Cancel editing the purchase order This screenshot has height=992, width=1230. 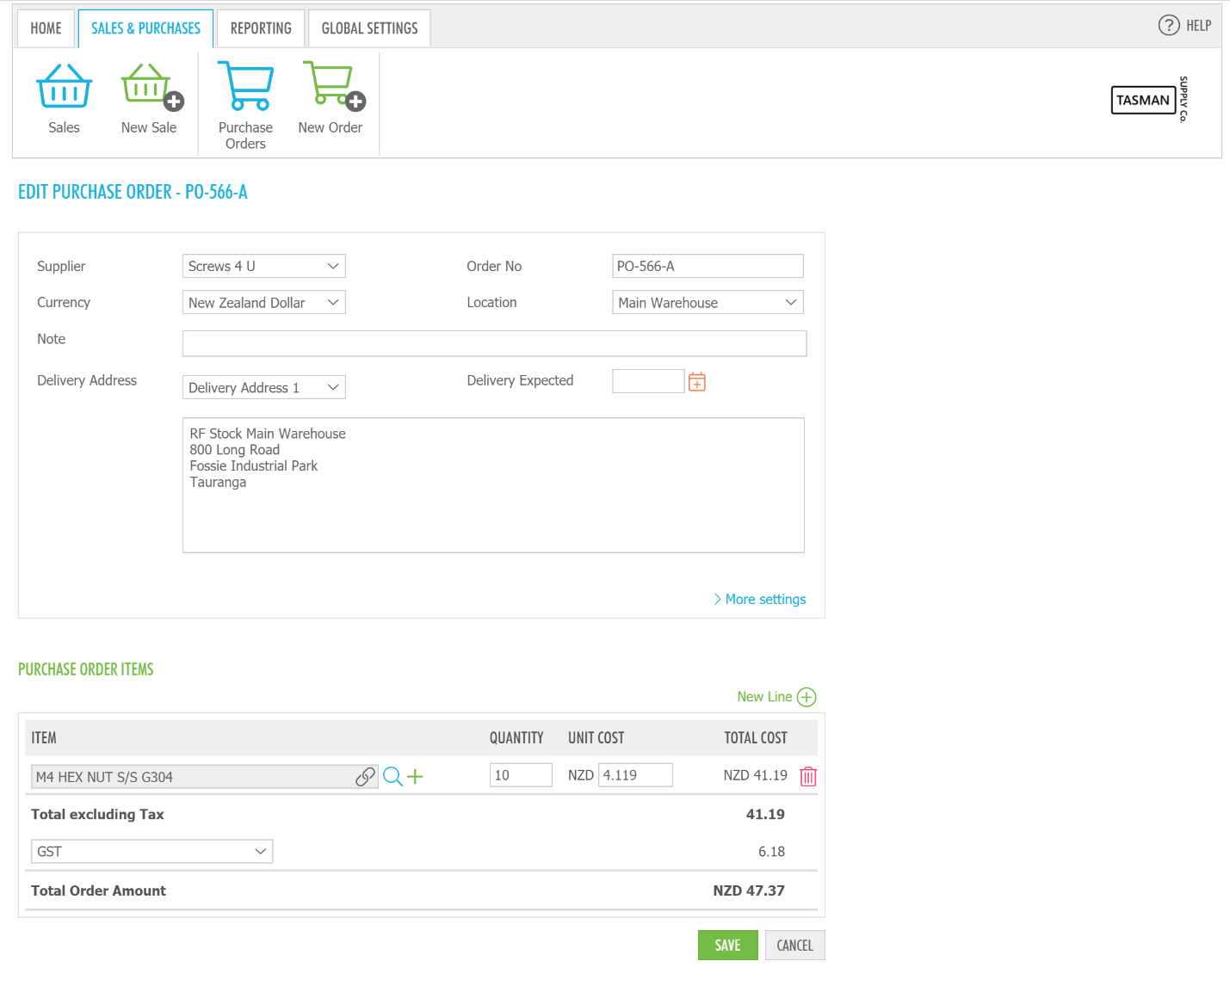[794, 945]
